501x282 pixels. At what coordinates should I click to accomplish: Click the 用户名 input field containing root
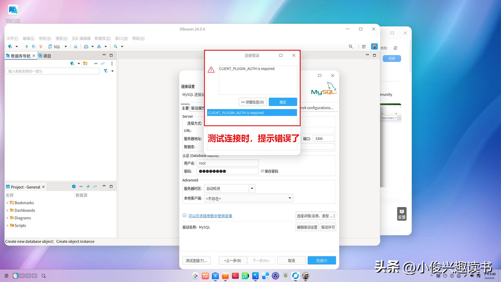coord(228,163)
